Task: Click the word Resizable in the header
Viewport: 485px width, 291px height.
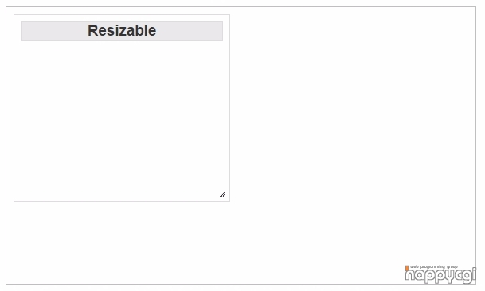Action: (x=122, y=30)
